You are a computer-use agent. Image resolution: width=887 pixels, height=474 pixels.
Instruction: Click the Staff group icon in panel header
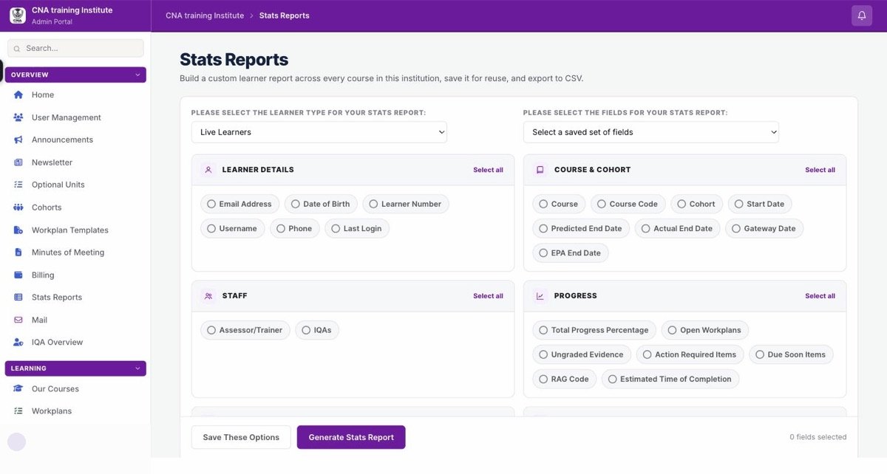click(x=208, y=296)
